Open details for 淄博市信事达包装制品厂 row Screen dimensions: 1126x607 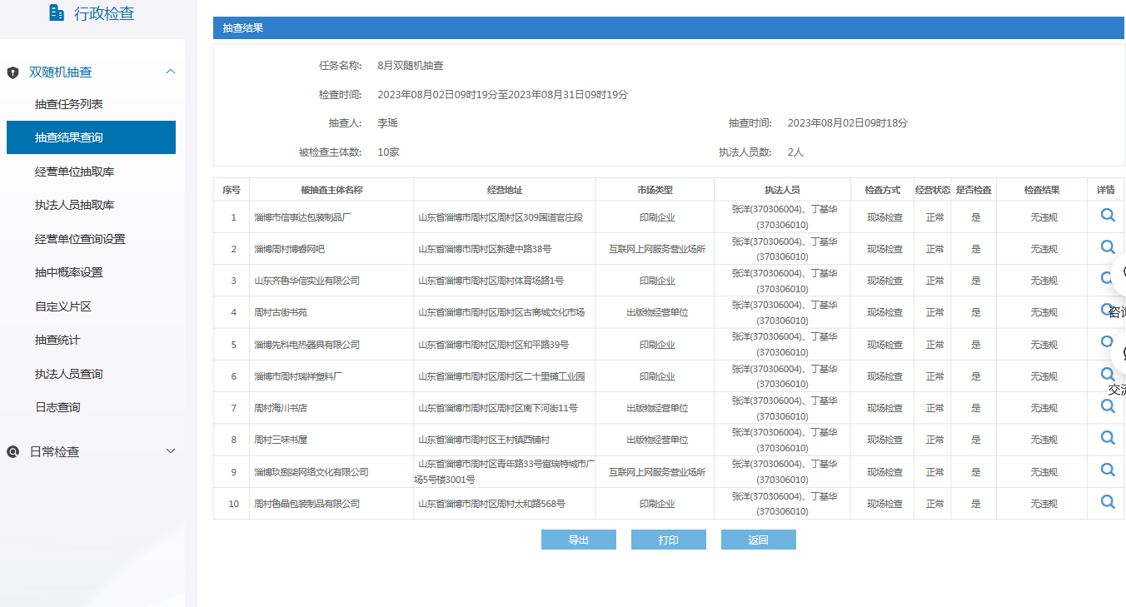coord(1107,215)
